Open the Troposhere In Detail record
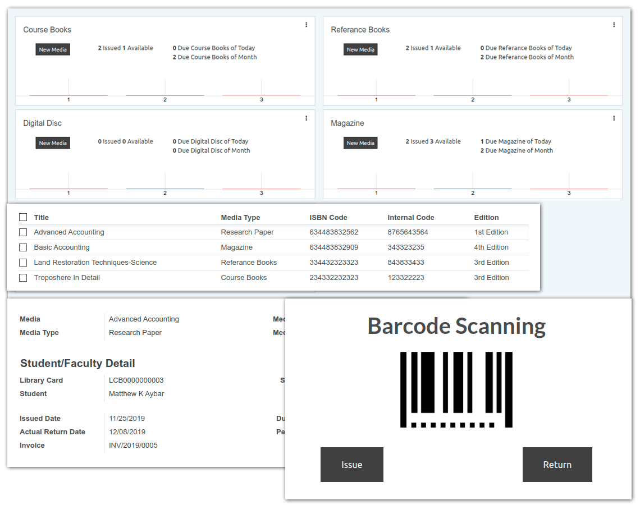 (67, 277)
